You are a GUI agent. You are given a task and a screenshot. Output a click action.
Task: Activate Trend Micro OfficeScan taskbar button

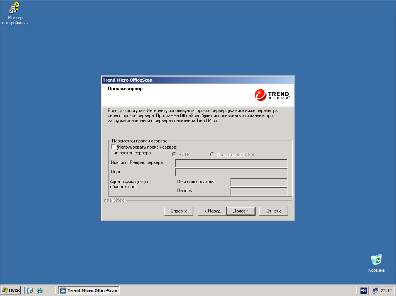pyautogui.click(x=89, y=291)
